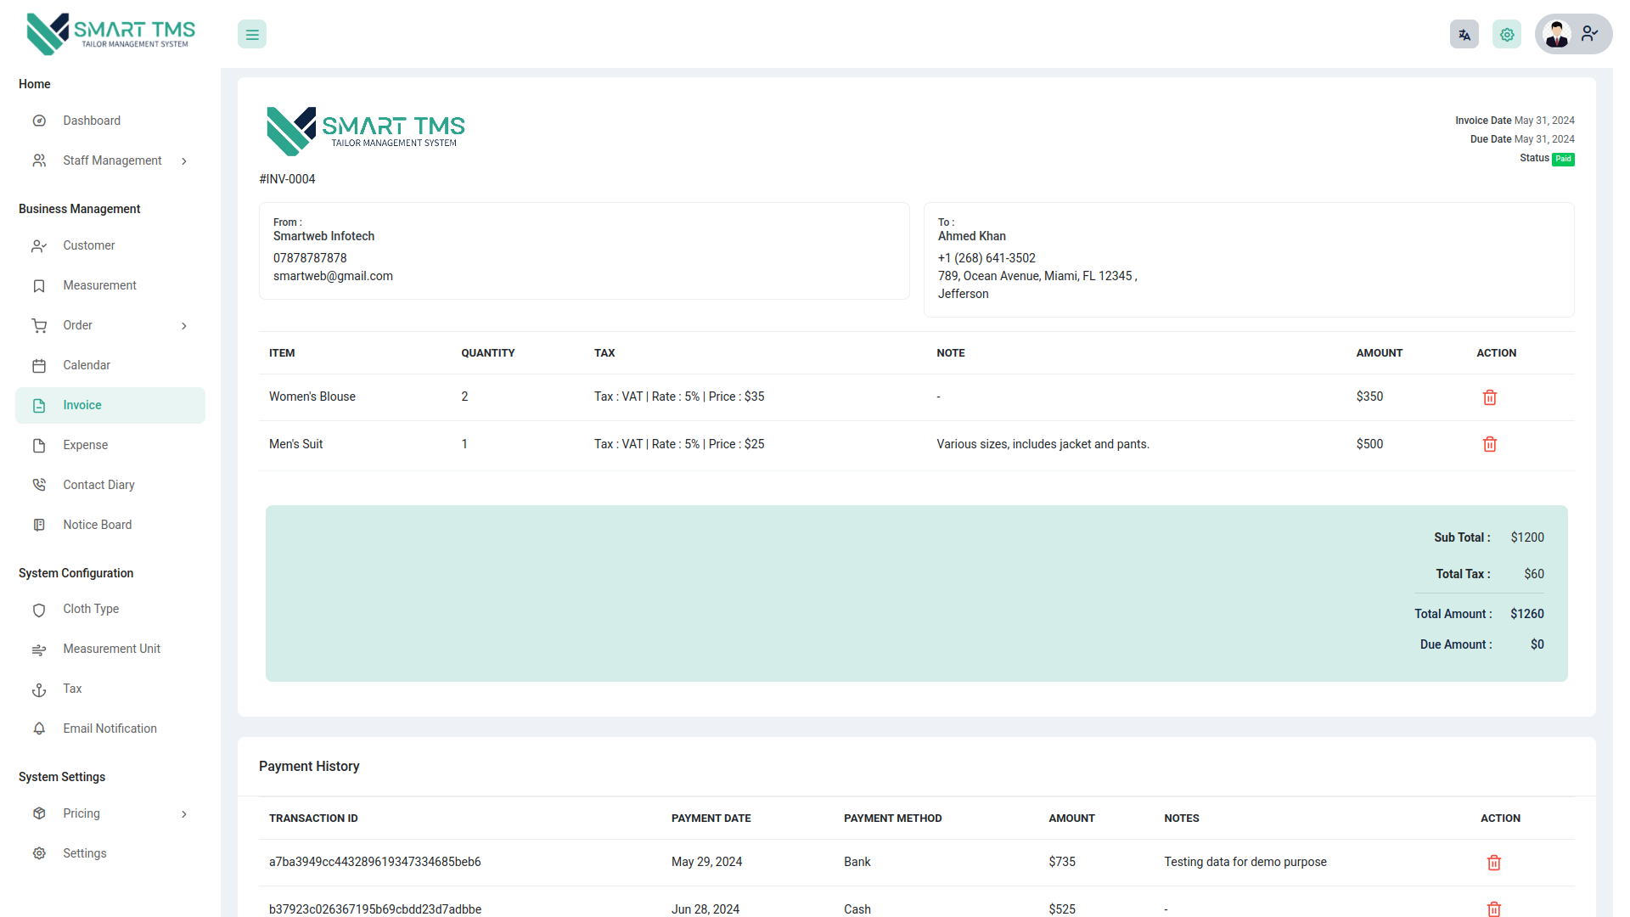Click the Paid status badge
The width and height of the screenshot is (1630, 917).
(1562, 159)
